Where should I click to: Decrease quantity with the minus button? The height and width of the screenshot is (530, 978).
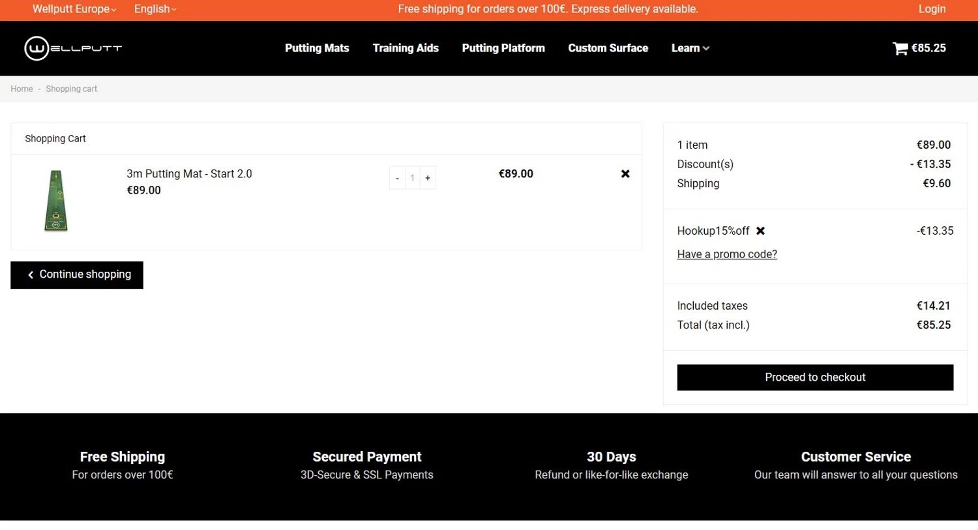(397, 178)
